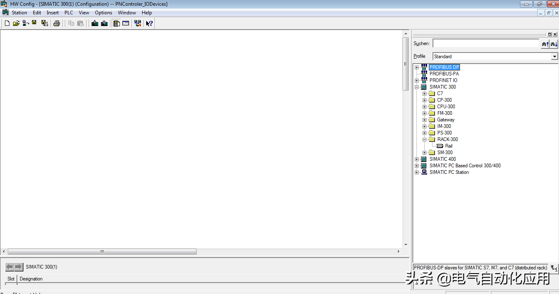The width and height of the screenshot is (559, 294).
Task: Click the Configure Network icon
Action: coord(138,23)
